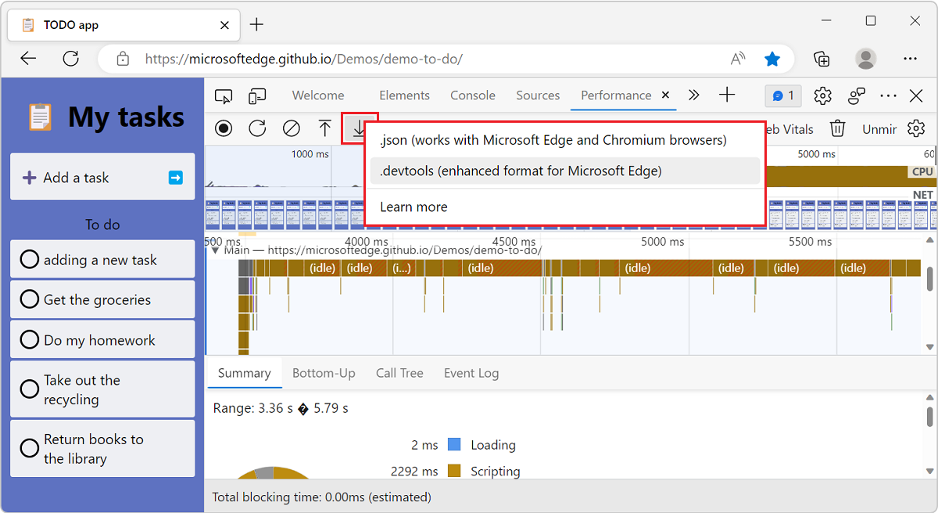Click the Scripting color swatch

454,471
